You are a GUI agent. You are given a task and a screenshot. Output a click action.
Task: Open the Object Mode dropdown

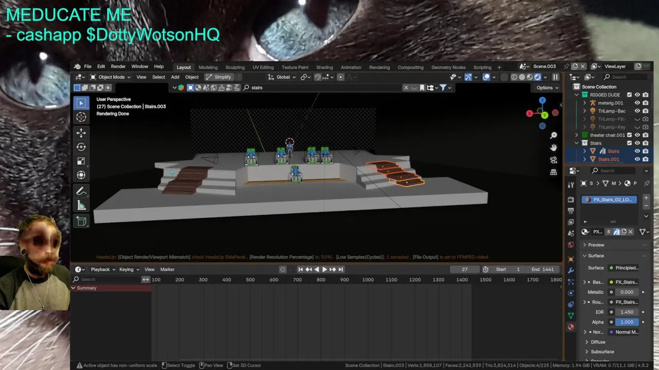point(111,77)
